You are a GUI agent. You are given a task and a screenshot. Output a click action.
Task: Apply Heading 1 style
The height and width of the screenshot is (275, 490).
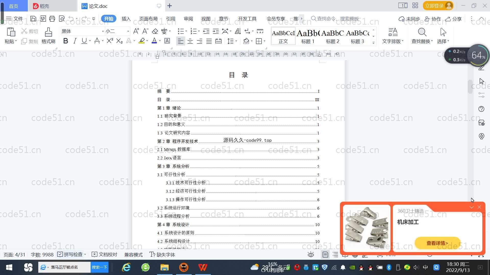(x=308, y=36)
